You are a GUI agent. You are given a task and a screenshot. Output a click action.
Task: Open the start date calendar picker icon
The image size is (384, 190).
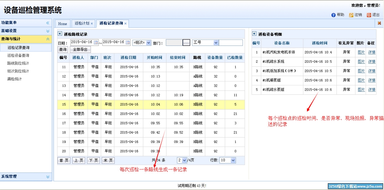click(96, 42)
